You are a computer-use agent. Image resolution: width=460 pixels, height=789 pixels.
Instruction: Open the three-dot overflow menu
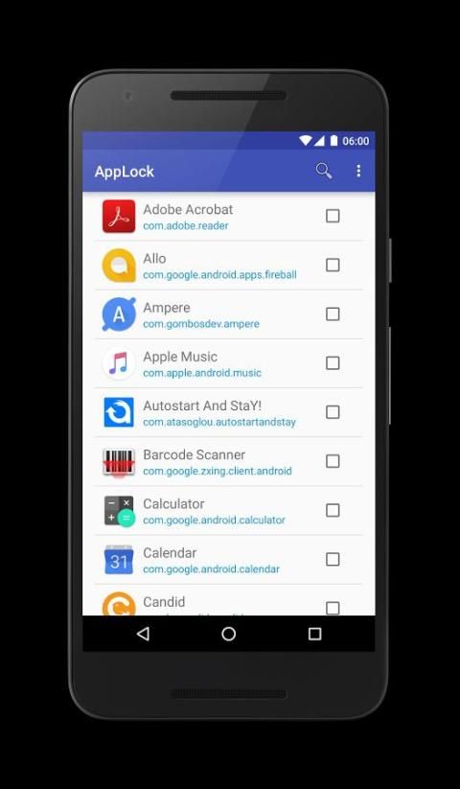(x=358, y=171)
